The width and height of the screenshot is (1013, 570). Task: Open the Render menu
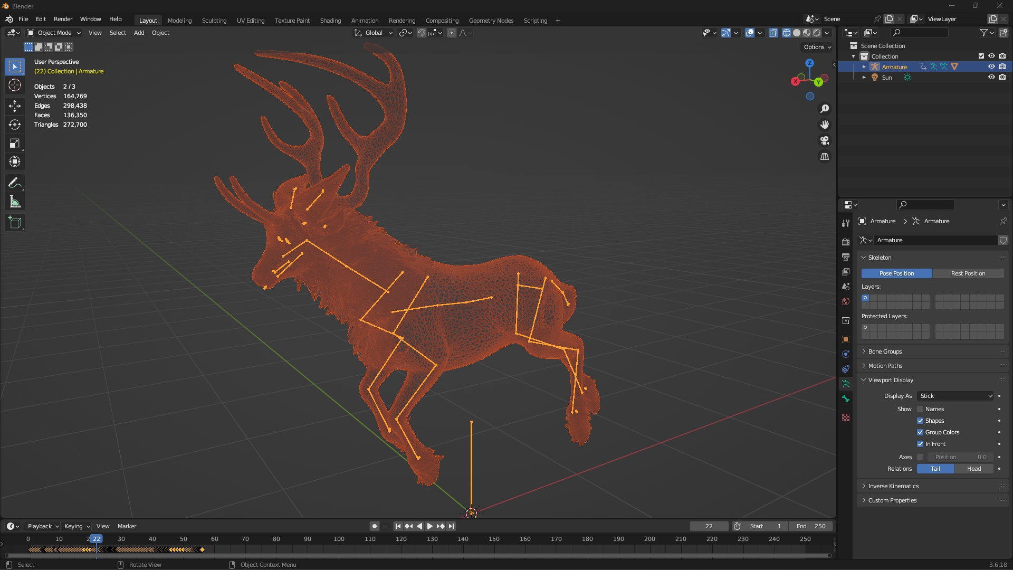click(x=63, y=19)
